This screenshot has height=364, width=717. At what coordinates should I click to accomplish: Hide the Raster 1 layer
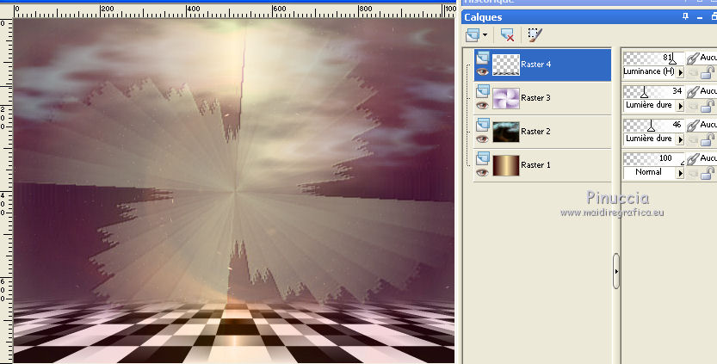click(x=482, y=172)
